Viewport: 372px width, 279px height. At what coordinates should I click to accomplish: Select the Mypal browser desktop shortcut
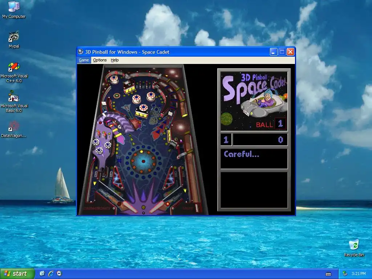[x=14, y=40]
